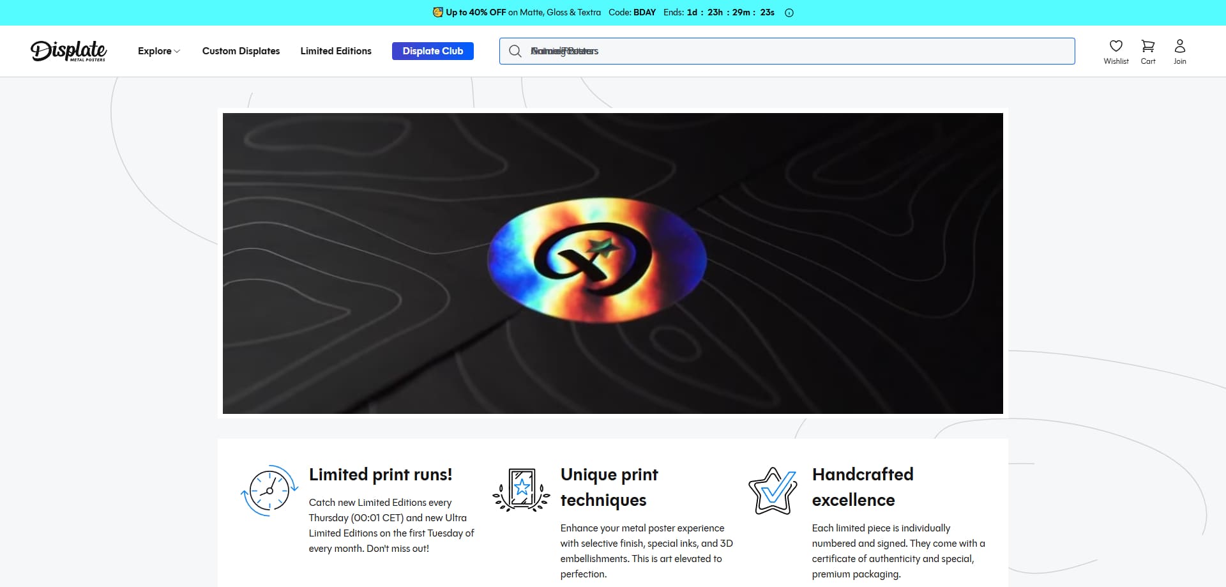Click the countdown timer in the banner

[x=730, y=12]
